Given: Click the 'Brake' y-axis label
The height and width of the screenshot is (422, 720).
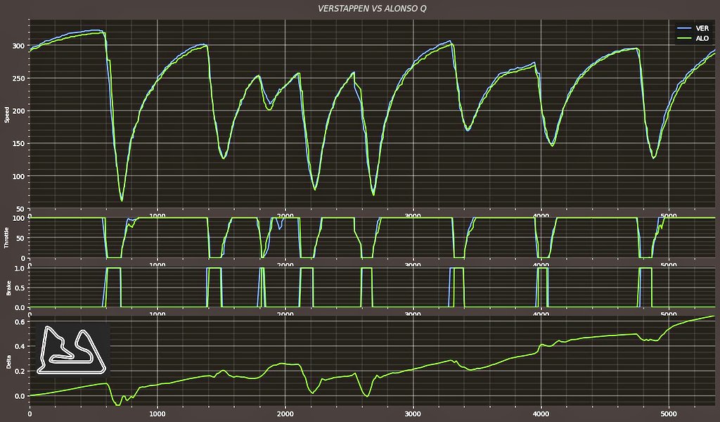Looking at the screenshot, I should click(x=8, y=288).
